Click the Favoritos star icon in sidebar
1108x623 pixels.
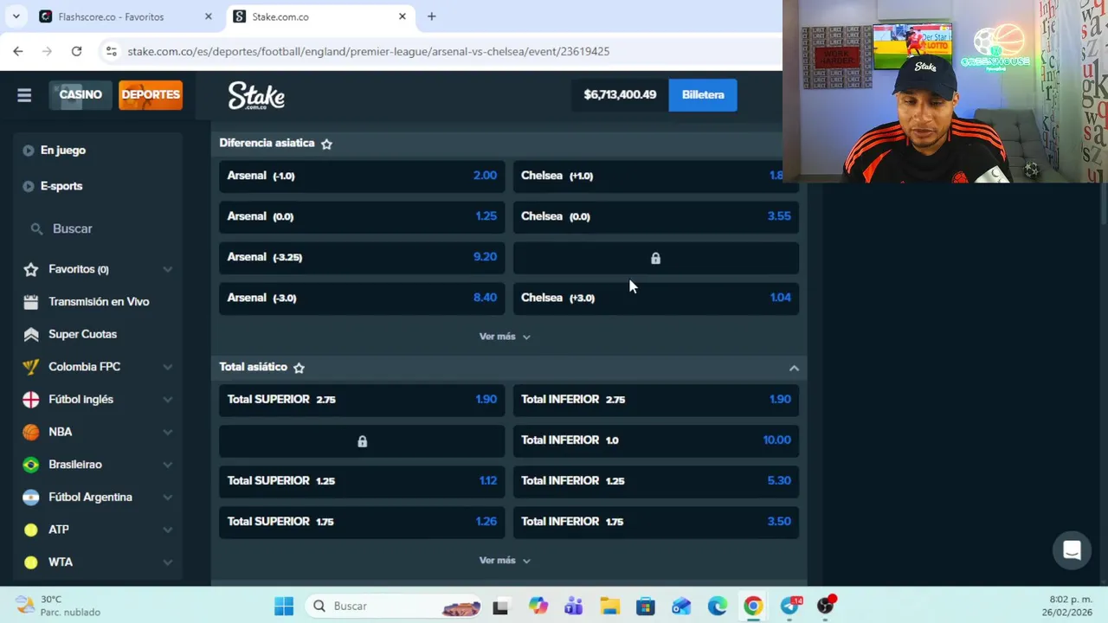[31, 269]
